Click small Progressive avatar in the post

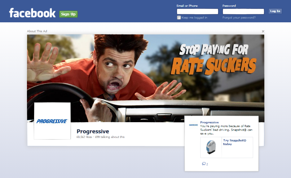pos(193,125)
